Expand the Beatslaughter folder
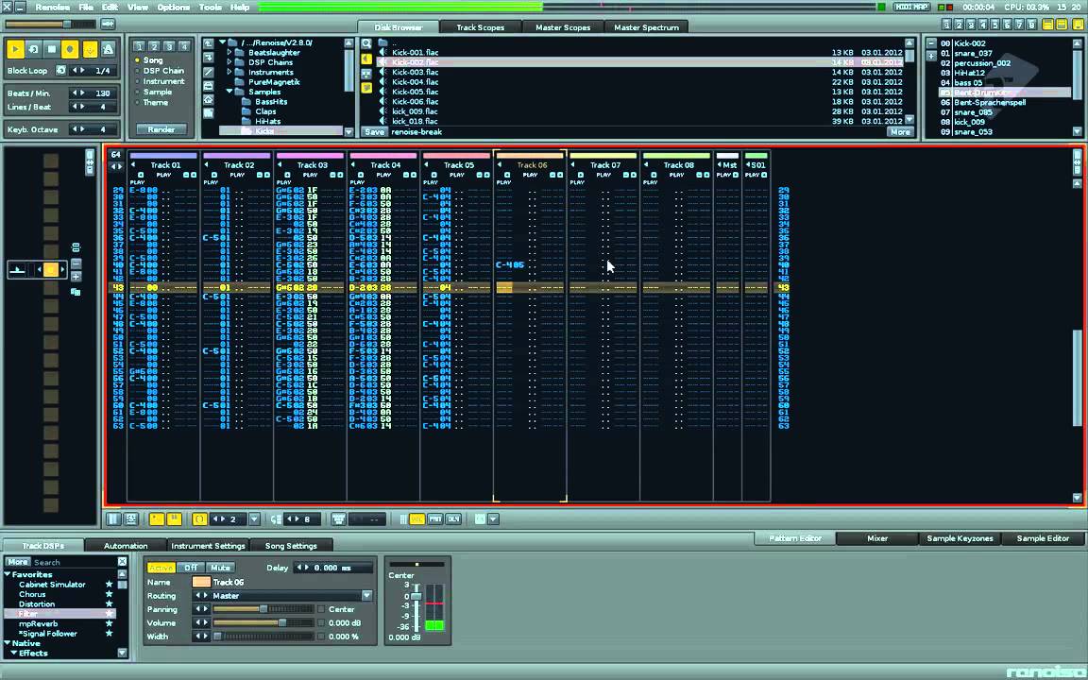 click(229, 53)
